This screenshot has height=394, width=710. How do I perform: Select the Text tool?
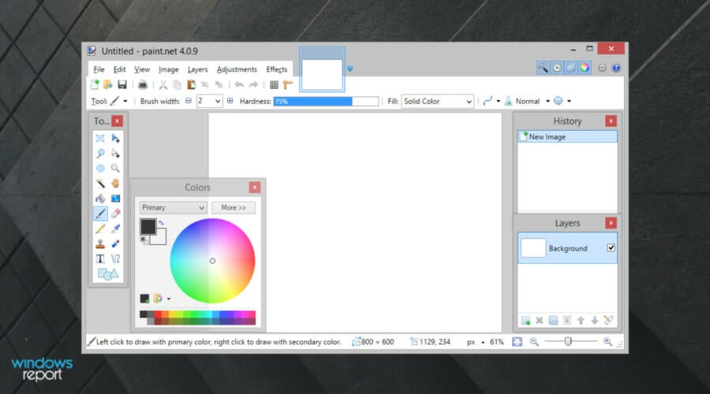tap(100, 258)
